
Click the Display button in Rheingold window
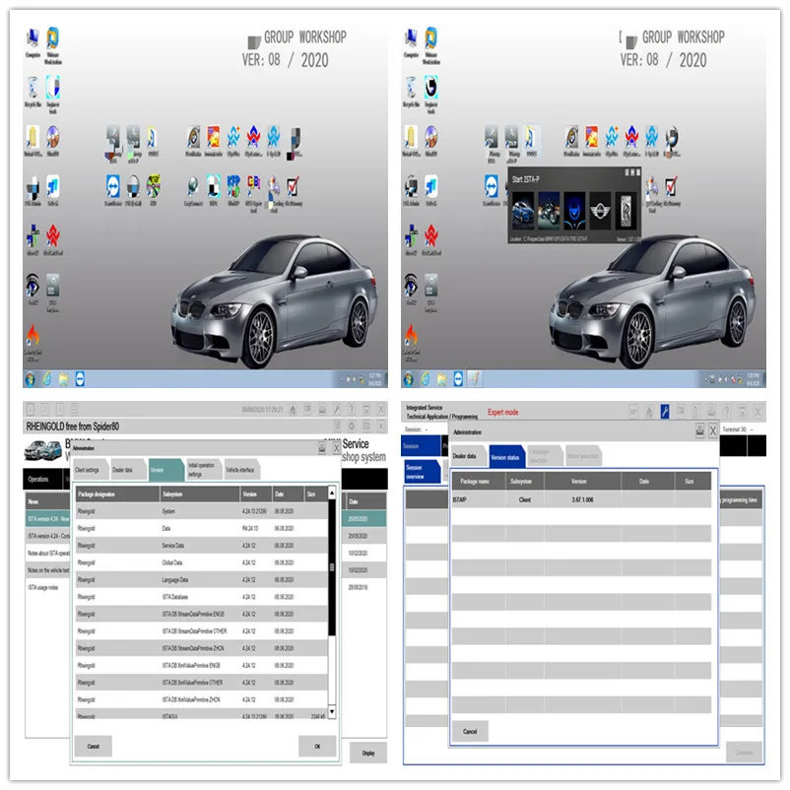pyautogui.click(x=368, y=753)
